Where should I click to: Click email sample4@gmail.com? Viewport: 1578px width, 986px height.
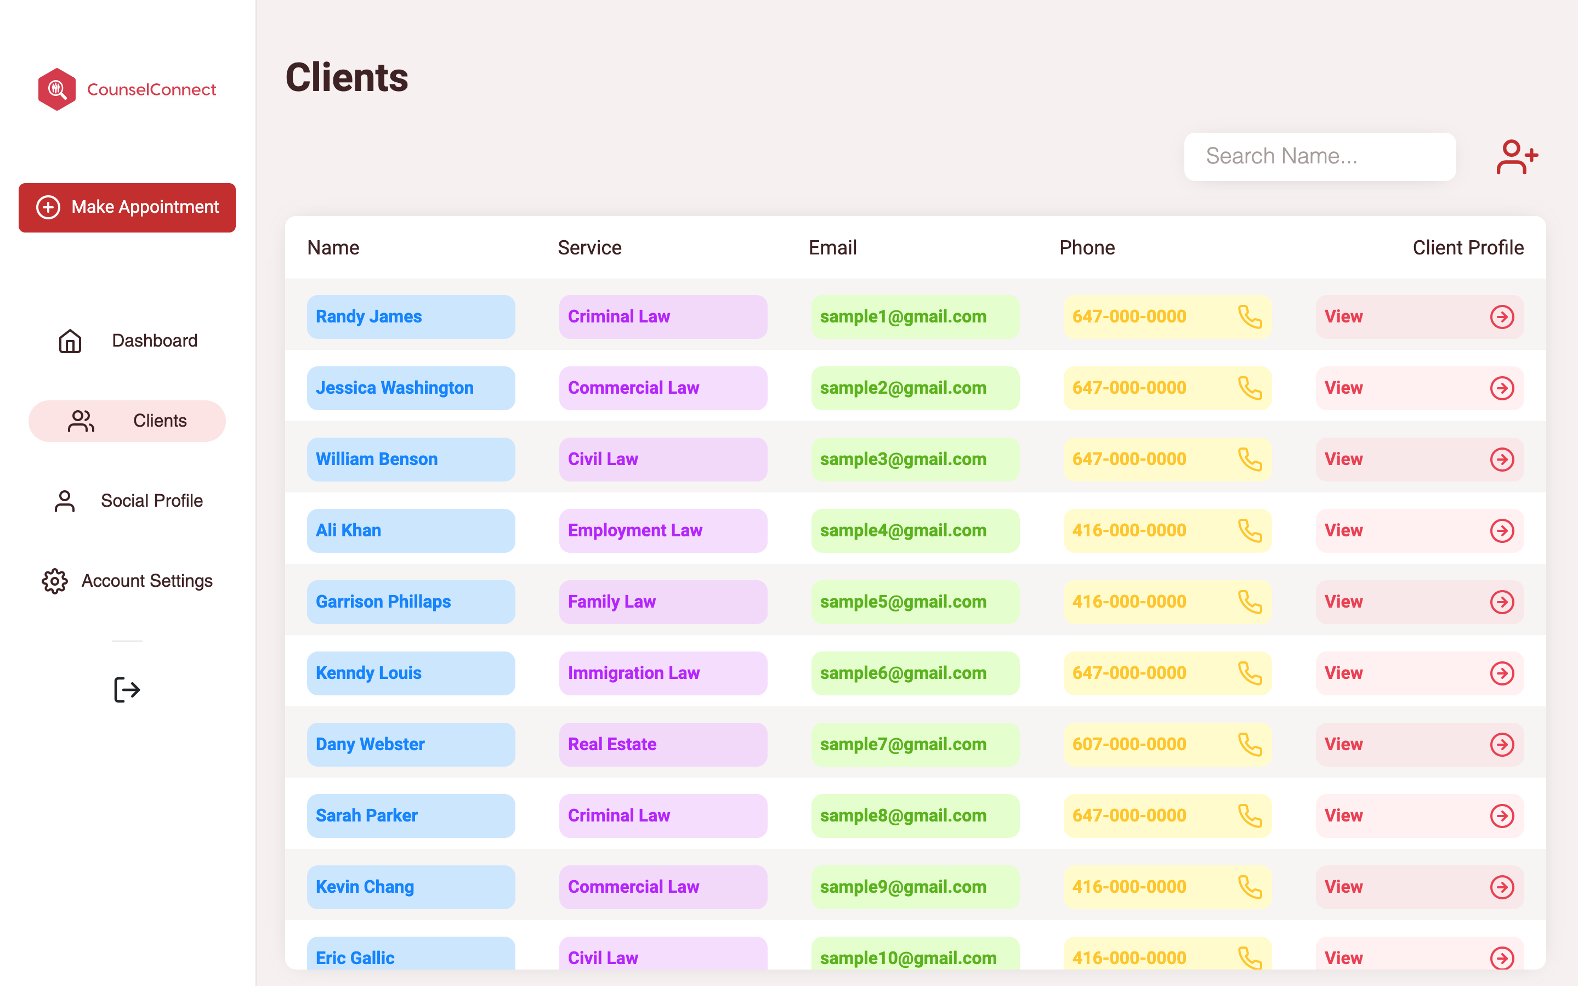point(915,531)
